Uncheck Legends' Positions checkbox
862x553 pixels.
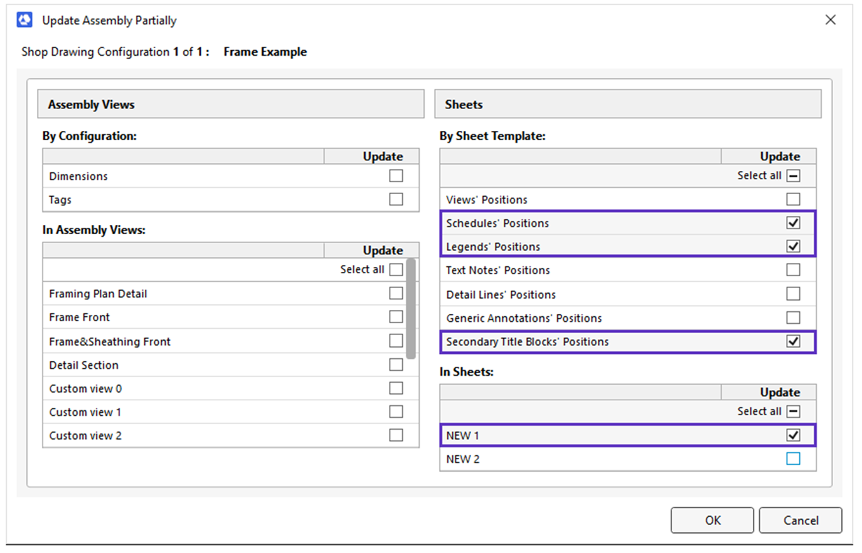click(x=793, y=246)
